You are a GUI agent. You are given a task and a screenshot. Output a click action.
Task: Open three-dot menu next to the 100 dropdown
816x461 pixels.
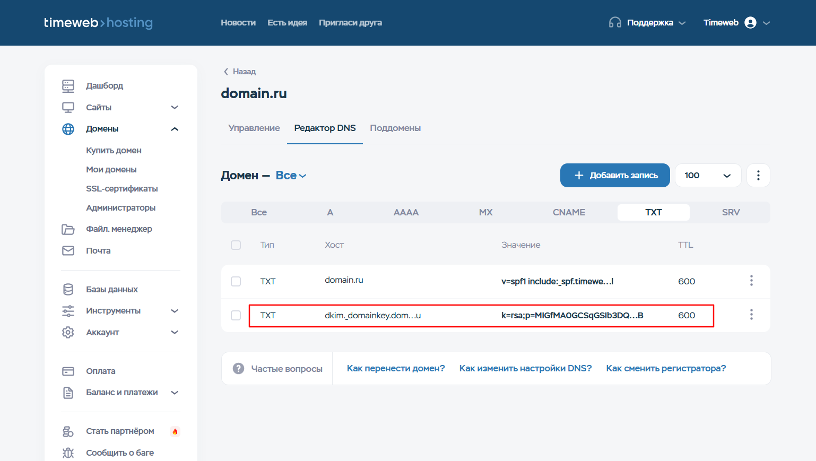[758, 176]
